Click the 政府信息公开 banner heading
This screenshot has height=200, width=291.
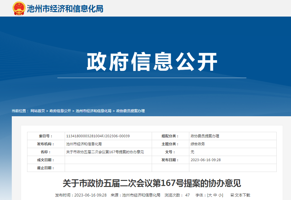152,61
